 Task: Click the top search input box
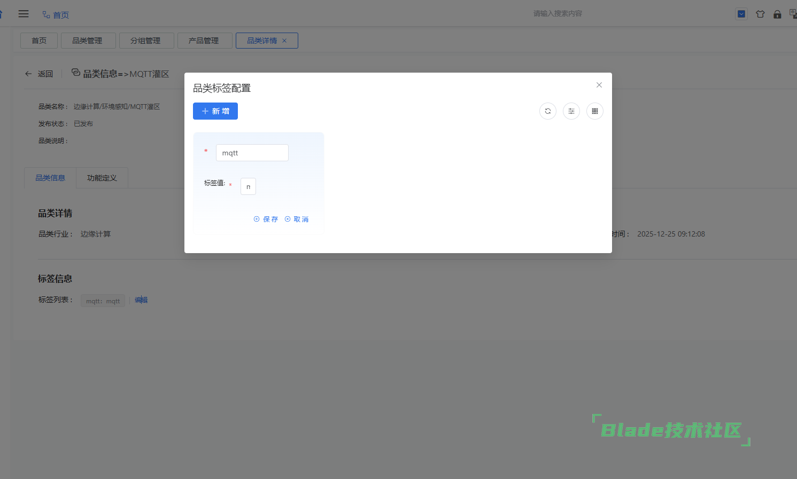point(557,13)
